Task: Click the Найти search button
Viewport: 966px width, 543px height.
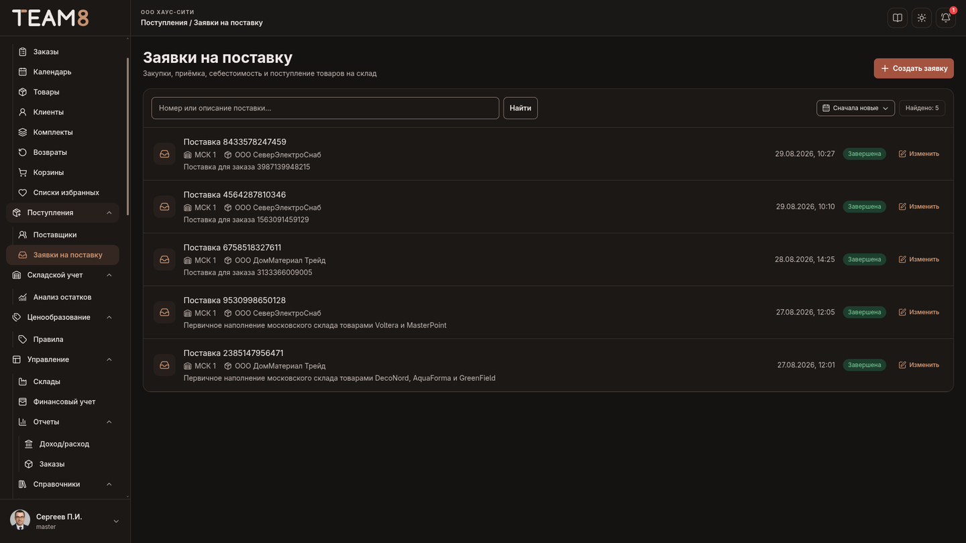Action: (x=521, y=108)
